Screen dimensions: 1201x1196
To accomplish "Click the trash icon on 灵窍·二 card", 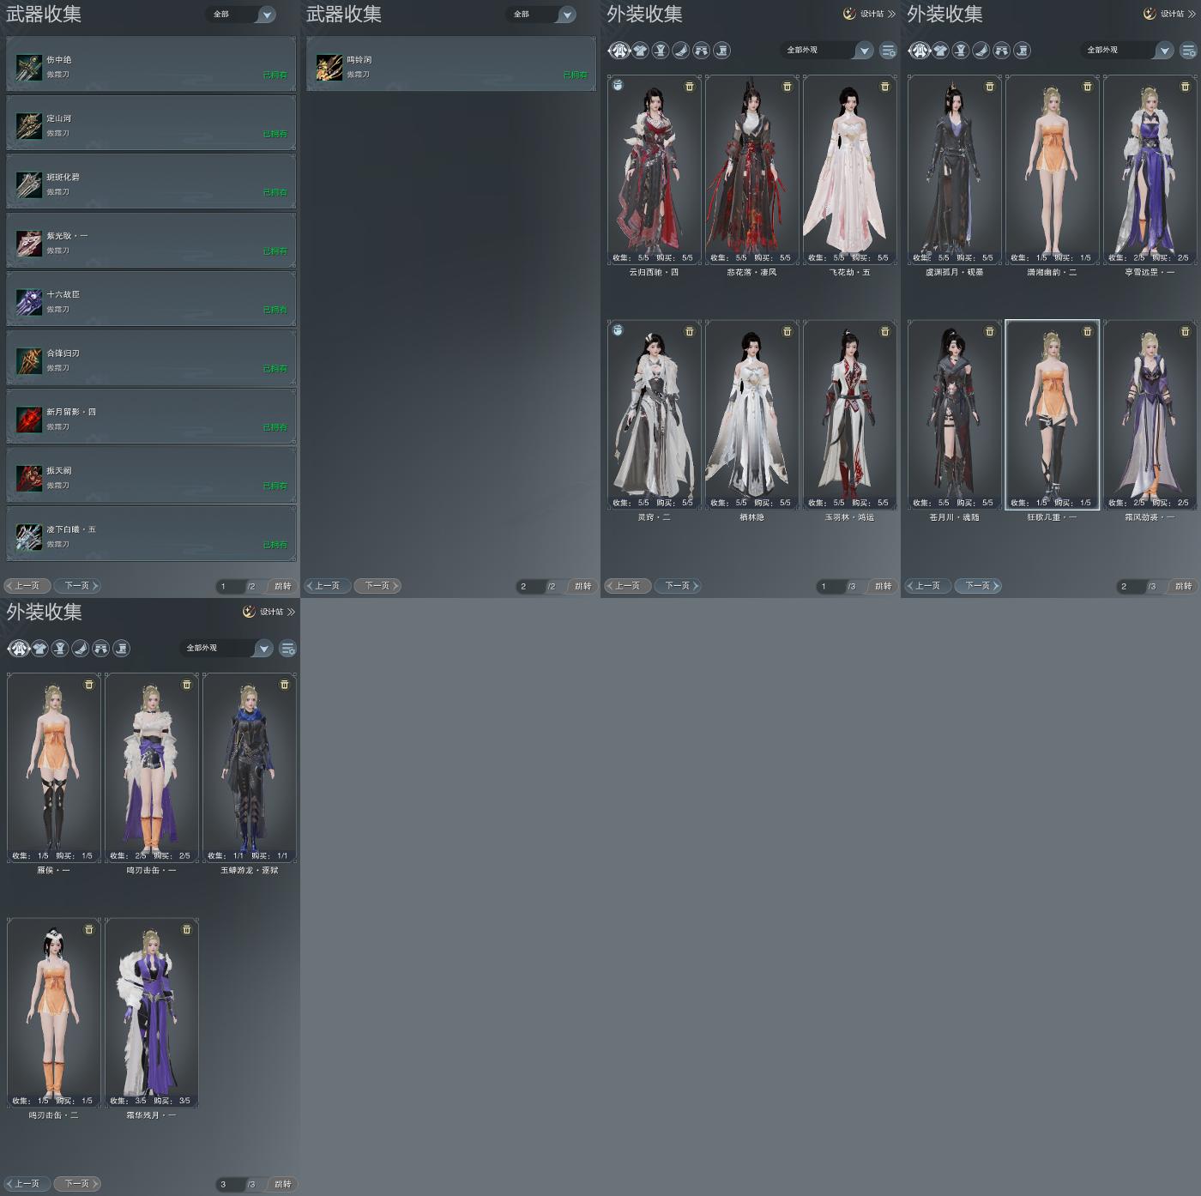I will pyautogui.click(x=690, y=331).
